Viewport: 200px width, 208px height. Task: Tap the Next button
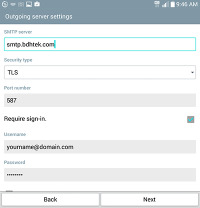tap(149, 199)
